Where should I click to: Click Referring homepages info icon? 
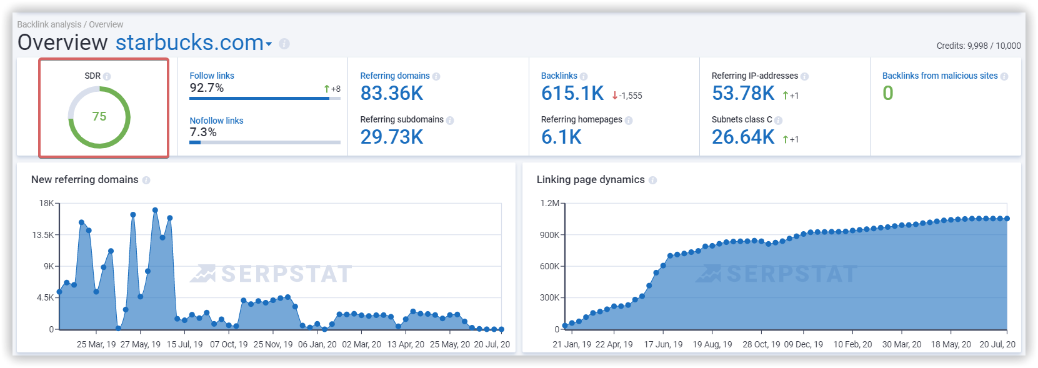click(629, 120)
